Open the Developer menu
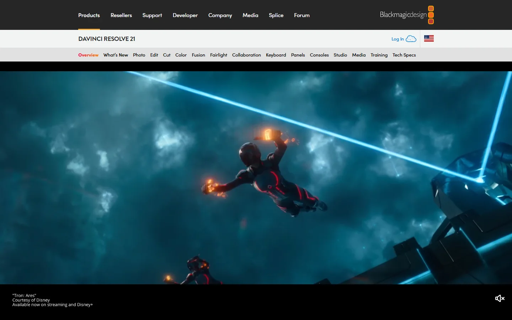Image resolution: width=512 pixels, height=320 pixels. tap(185, 15)
